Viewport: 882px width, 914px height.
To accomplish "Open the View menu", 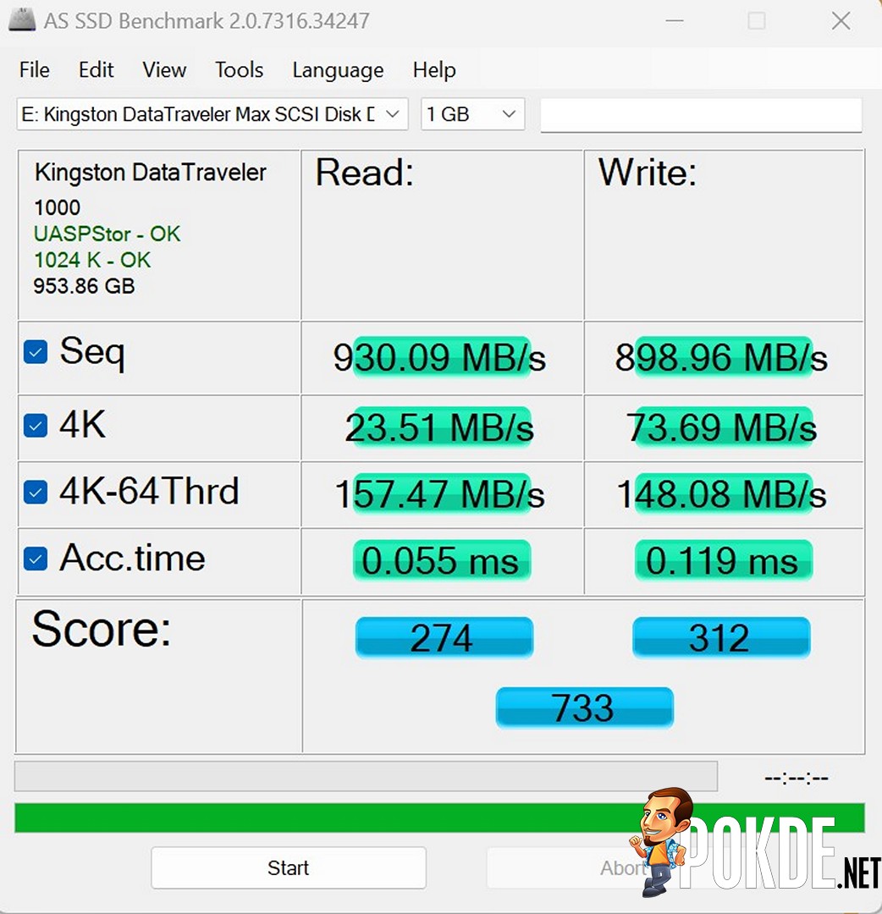I will tap(164, 70).
